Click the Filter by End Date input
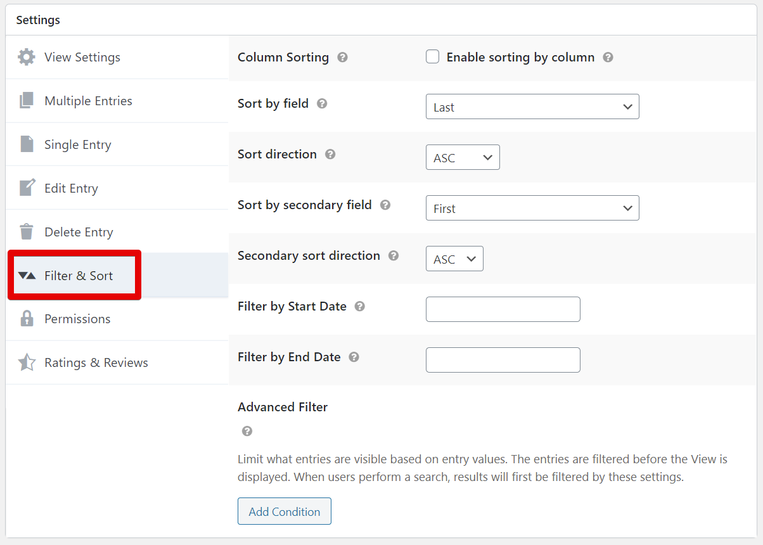Screen dimensions: 763x545 click(x=503, y=360)
